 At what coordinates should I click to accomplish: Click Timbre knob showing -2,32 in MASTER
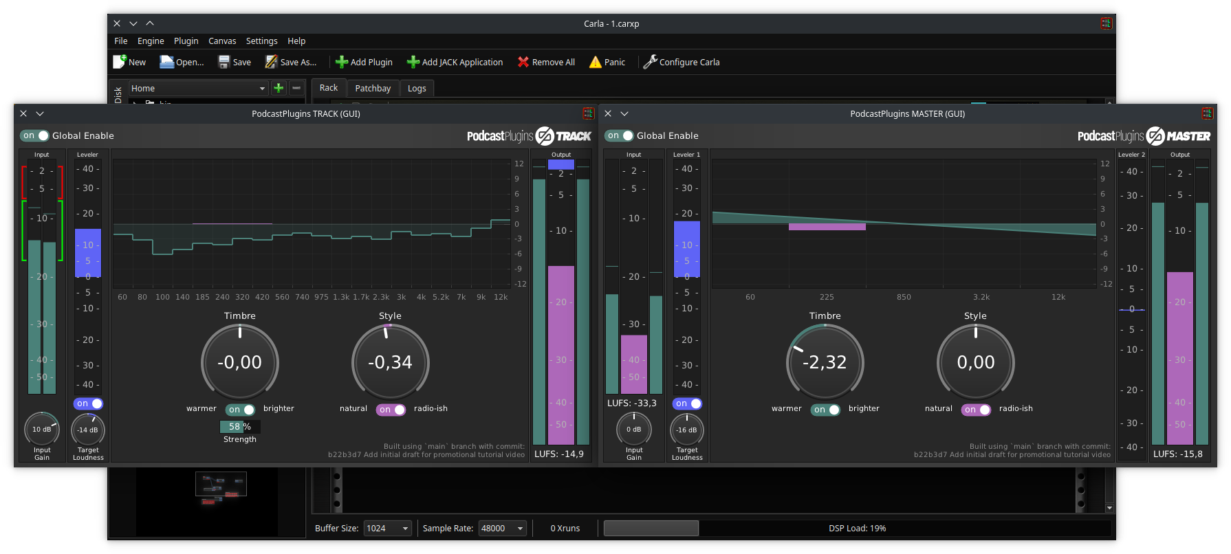pos(825,362)
